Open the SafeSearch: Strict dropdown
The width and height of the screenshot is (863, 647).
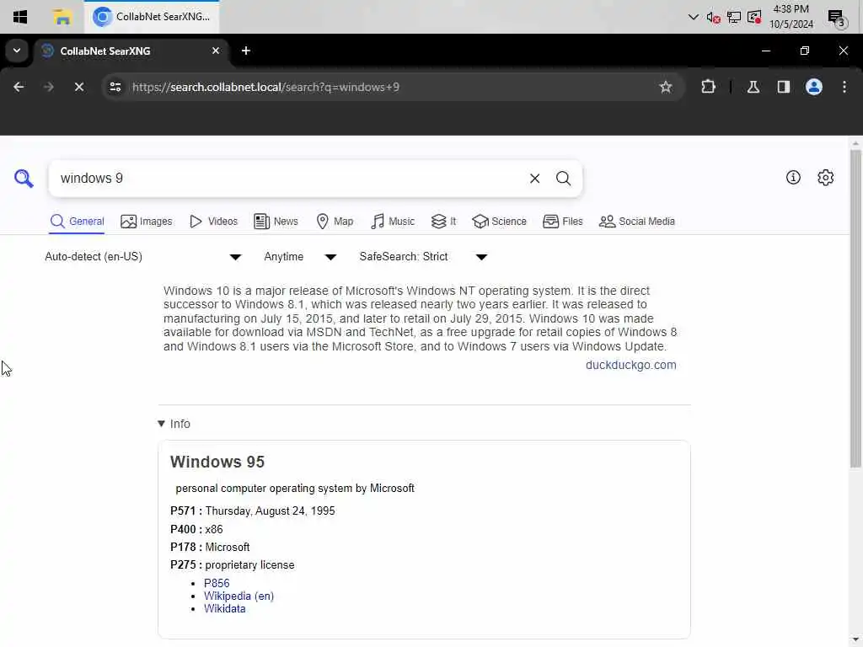pyautogui.click(x=423, y=257)
